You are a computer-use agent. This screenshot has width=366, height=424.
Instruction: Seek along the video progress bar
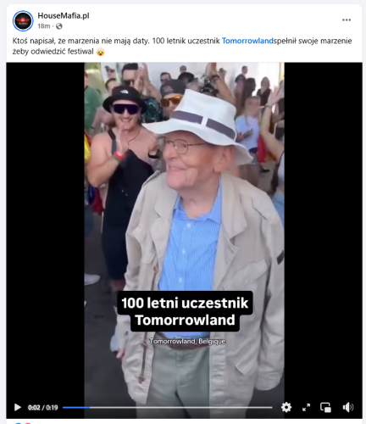(x=168, y=407)
